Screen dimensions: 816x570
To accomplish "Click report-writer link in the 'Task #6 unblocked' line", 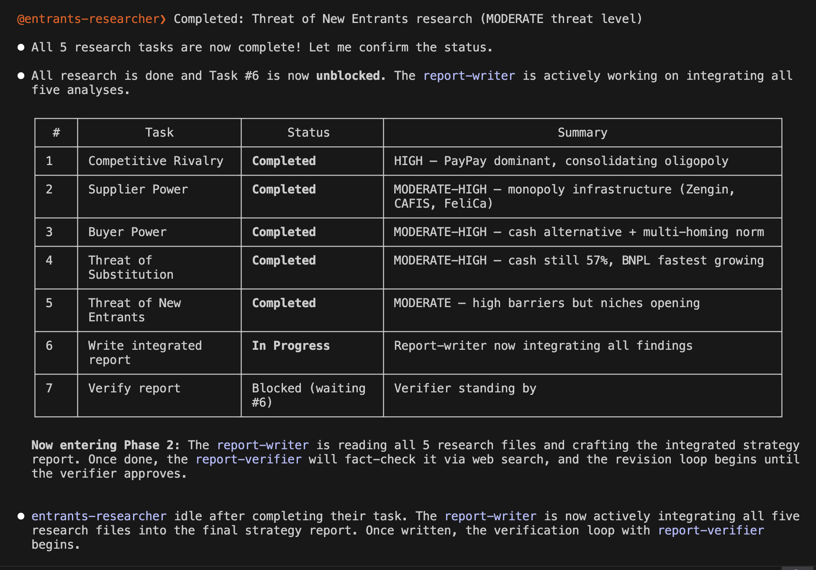I will pos(469,76).
